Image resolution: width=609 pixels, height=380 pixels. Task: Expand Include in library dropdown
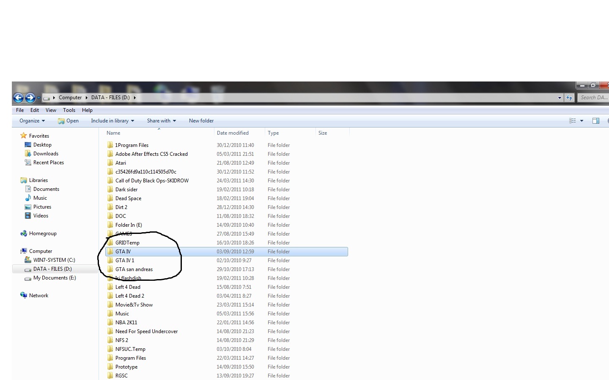point(112,121)
